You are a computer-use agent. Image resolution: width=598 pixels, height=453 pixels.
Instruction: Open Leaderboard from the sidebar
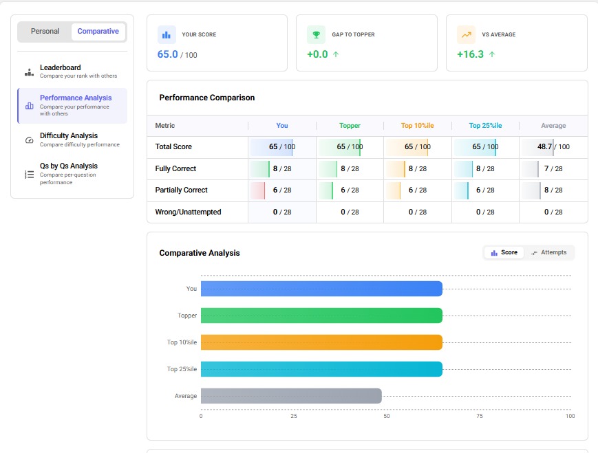72,71
